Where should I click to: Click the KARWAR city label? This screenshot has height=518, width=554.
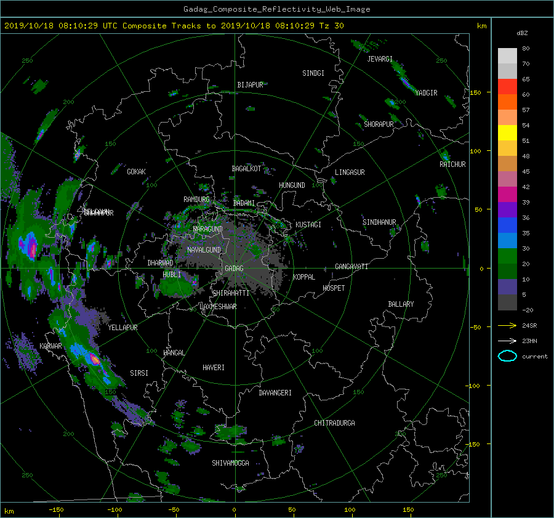click(x=50, y=346)
